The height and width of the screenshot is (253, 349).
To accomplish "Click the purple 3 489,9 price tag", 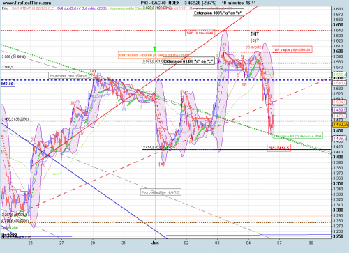I will pyautogui.click(x=340, y=110).
